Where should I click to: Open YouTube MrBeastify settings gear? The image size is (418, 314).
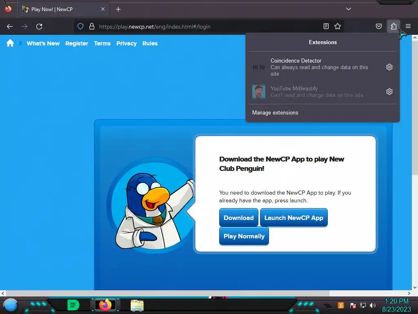click(x=389, y=92)
